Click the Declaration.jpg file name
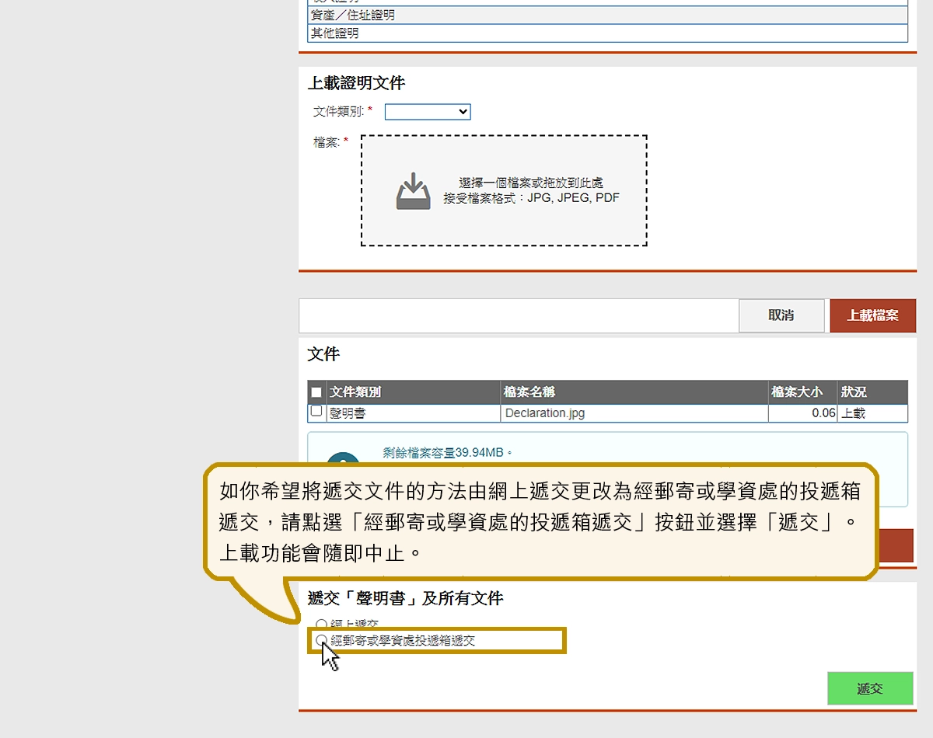The width and height of the screenshot is (933, 738). pos(544,413)
